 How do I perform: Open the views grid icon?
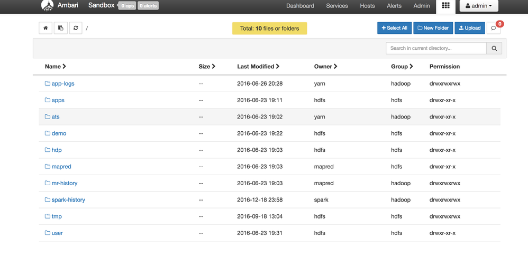[x=445, y=6]
